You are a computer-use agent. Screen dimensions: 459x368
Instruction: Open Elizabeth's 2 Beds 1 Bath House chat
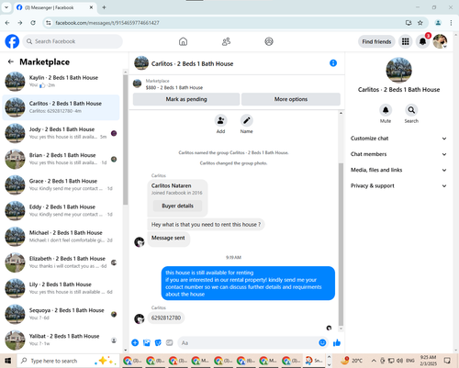pos(61,262)
